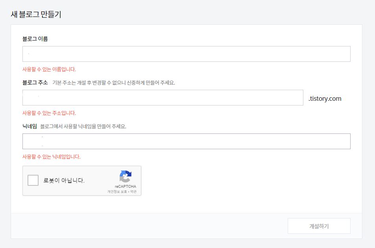
Task: Tick the reCAPTCHA verification box
Action: 33,180
